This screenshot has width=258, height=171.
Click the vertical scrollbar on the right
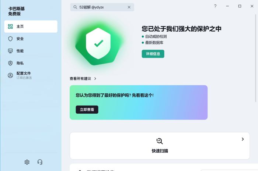tap(256, 58)
